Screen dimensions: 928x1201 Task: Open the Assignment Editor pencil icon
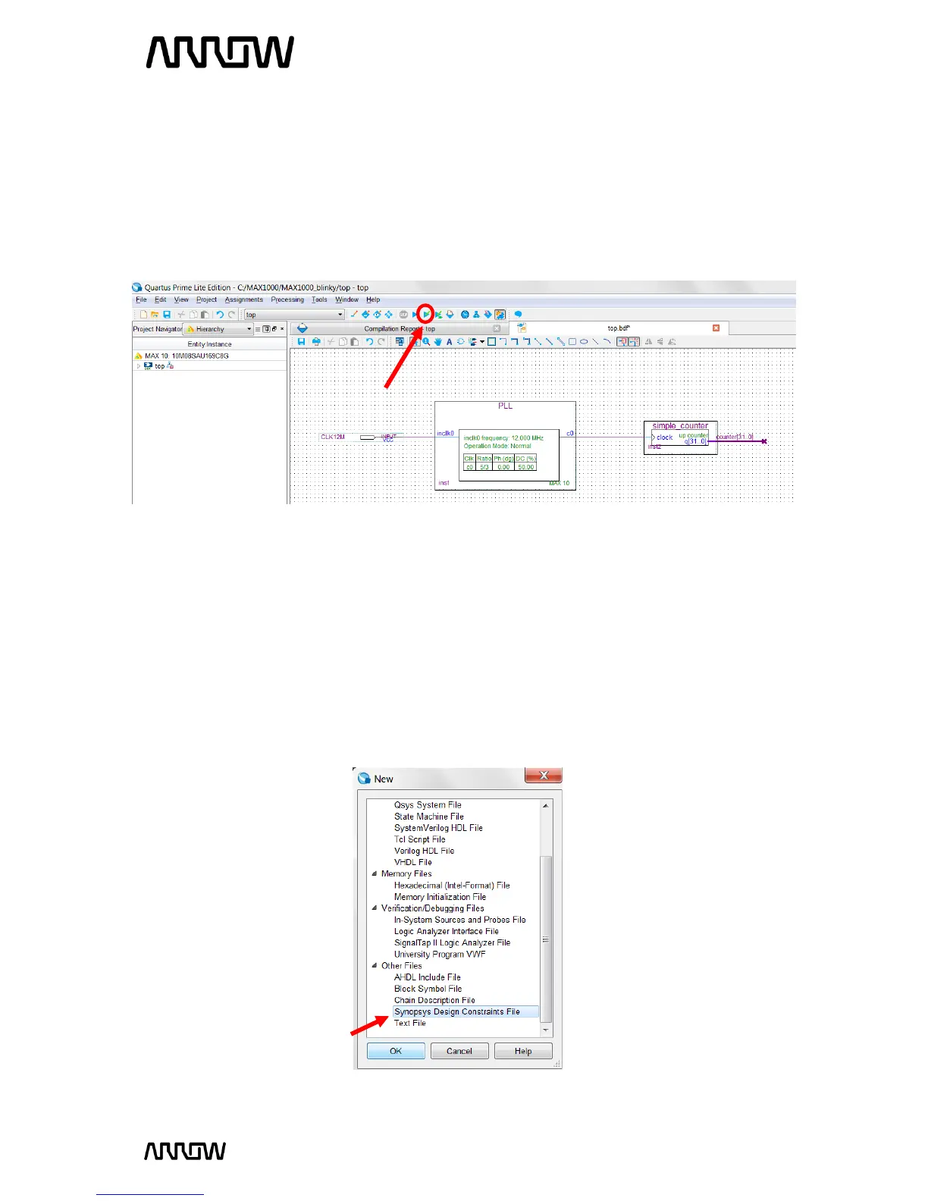click(x=354, y=314)
